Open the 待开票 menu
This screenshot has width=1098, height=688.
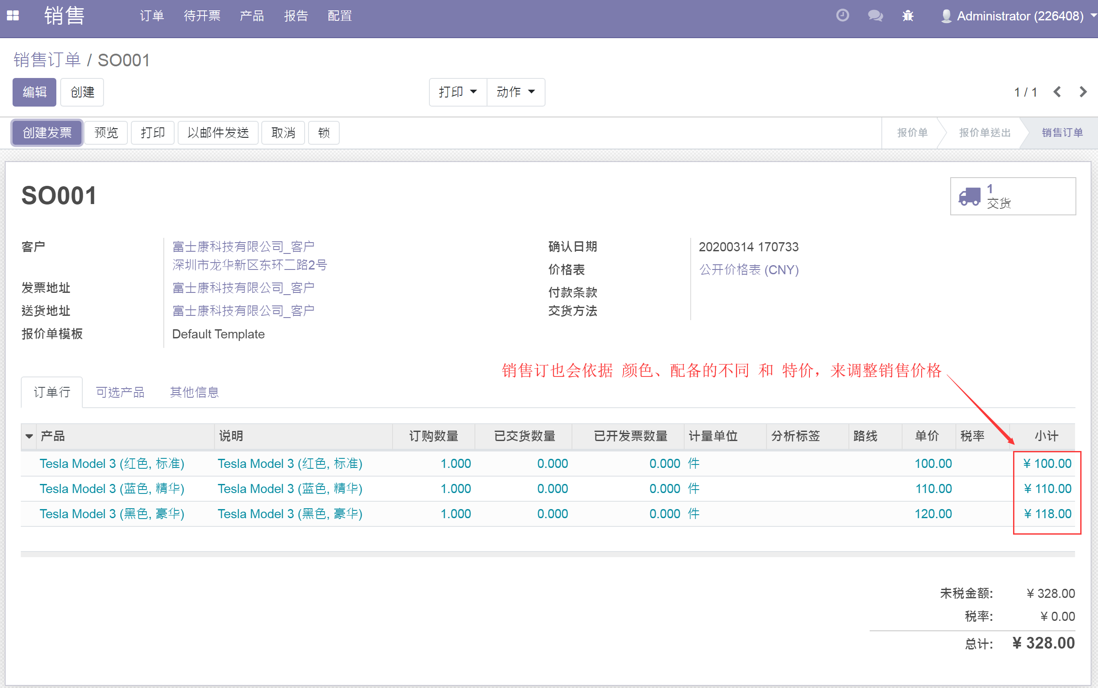[202, 16]
